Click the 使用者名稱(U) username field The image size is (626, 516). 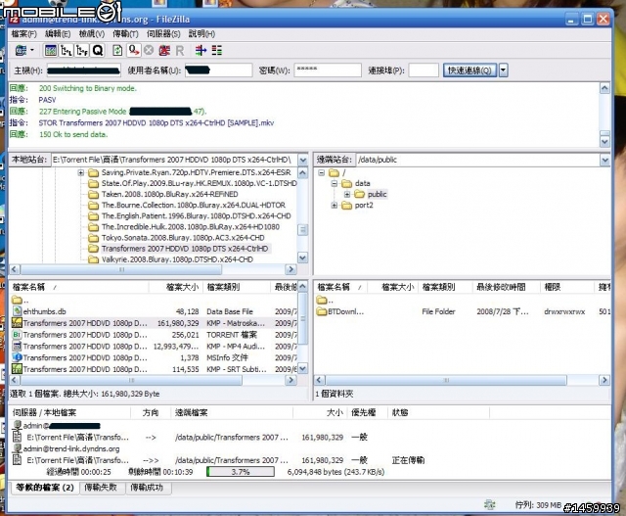pyautogui.click(x=218, y=70)
